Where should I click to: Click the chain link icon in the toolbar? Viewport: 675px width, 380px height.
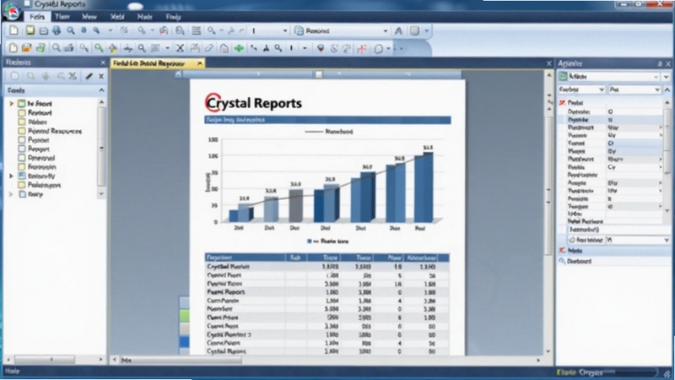coord(347,48)
